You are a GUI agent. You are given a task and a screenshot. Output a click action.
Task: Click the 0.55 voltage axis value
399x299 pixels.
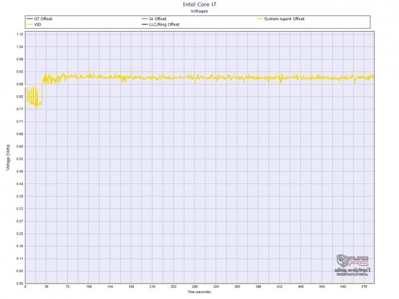(20, 159)
